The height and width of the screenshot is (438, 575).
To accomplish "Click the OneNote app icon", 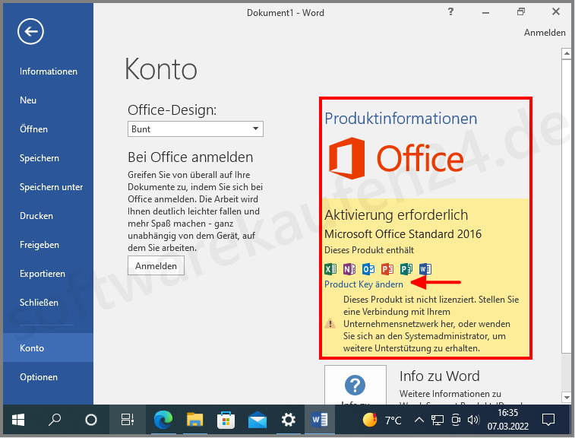I will (x=349, y=269).
